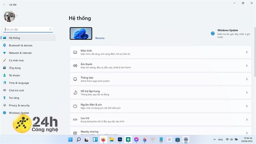
Task: Go to Time & language settings
Action: pyautogui.click(x=19, y=83)
